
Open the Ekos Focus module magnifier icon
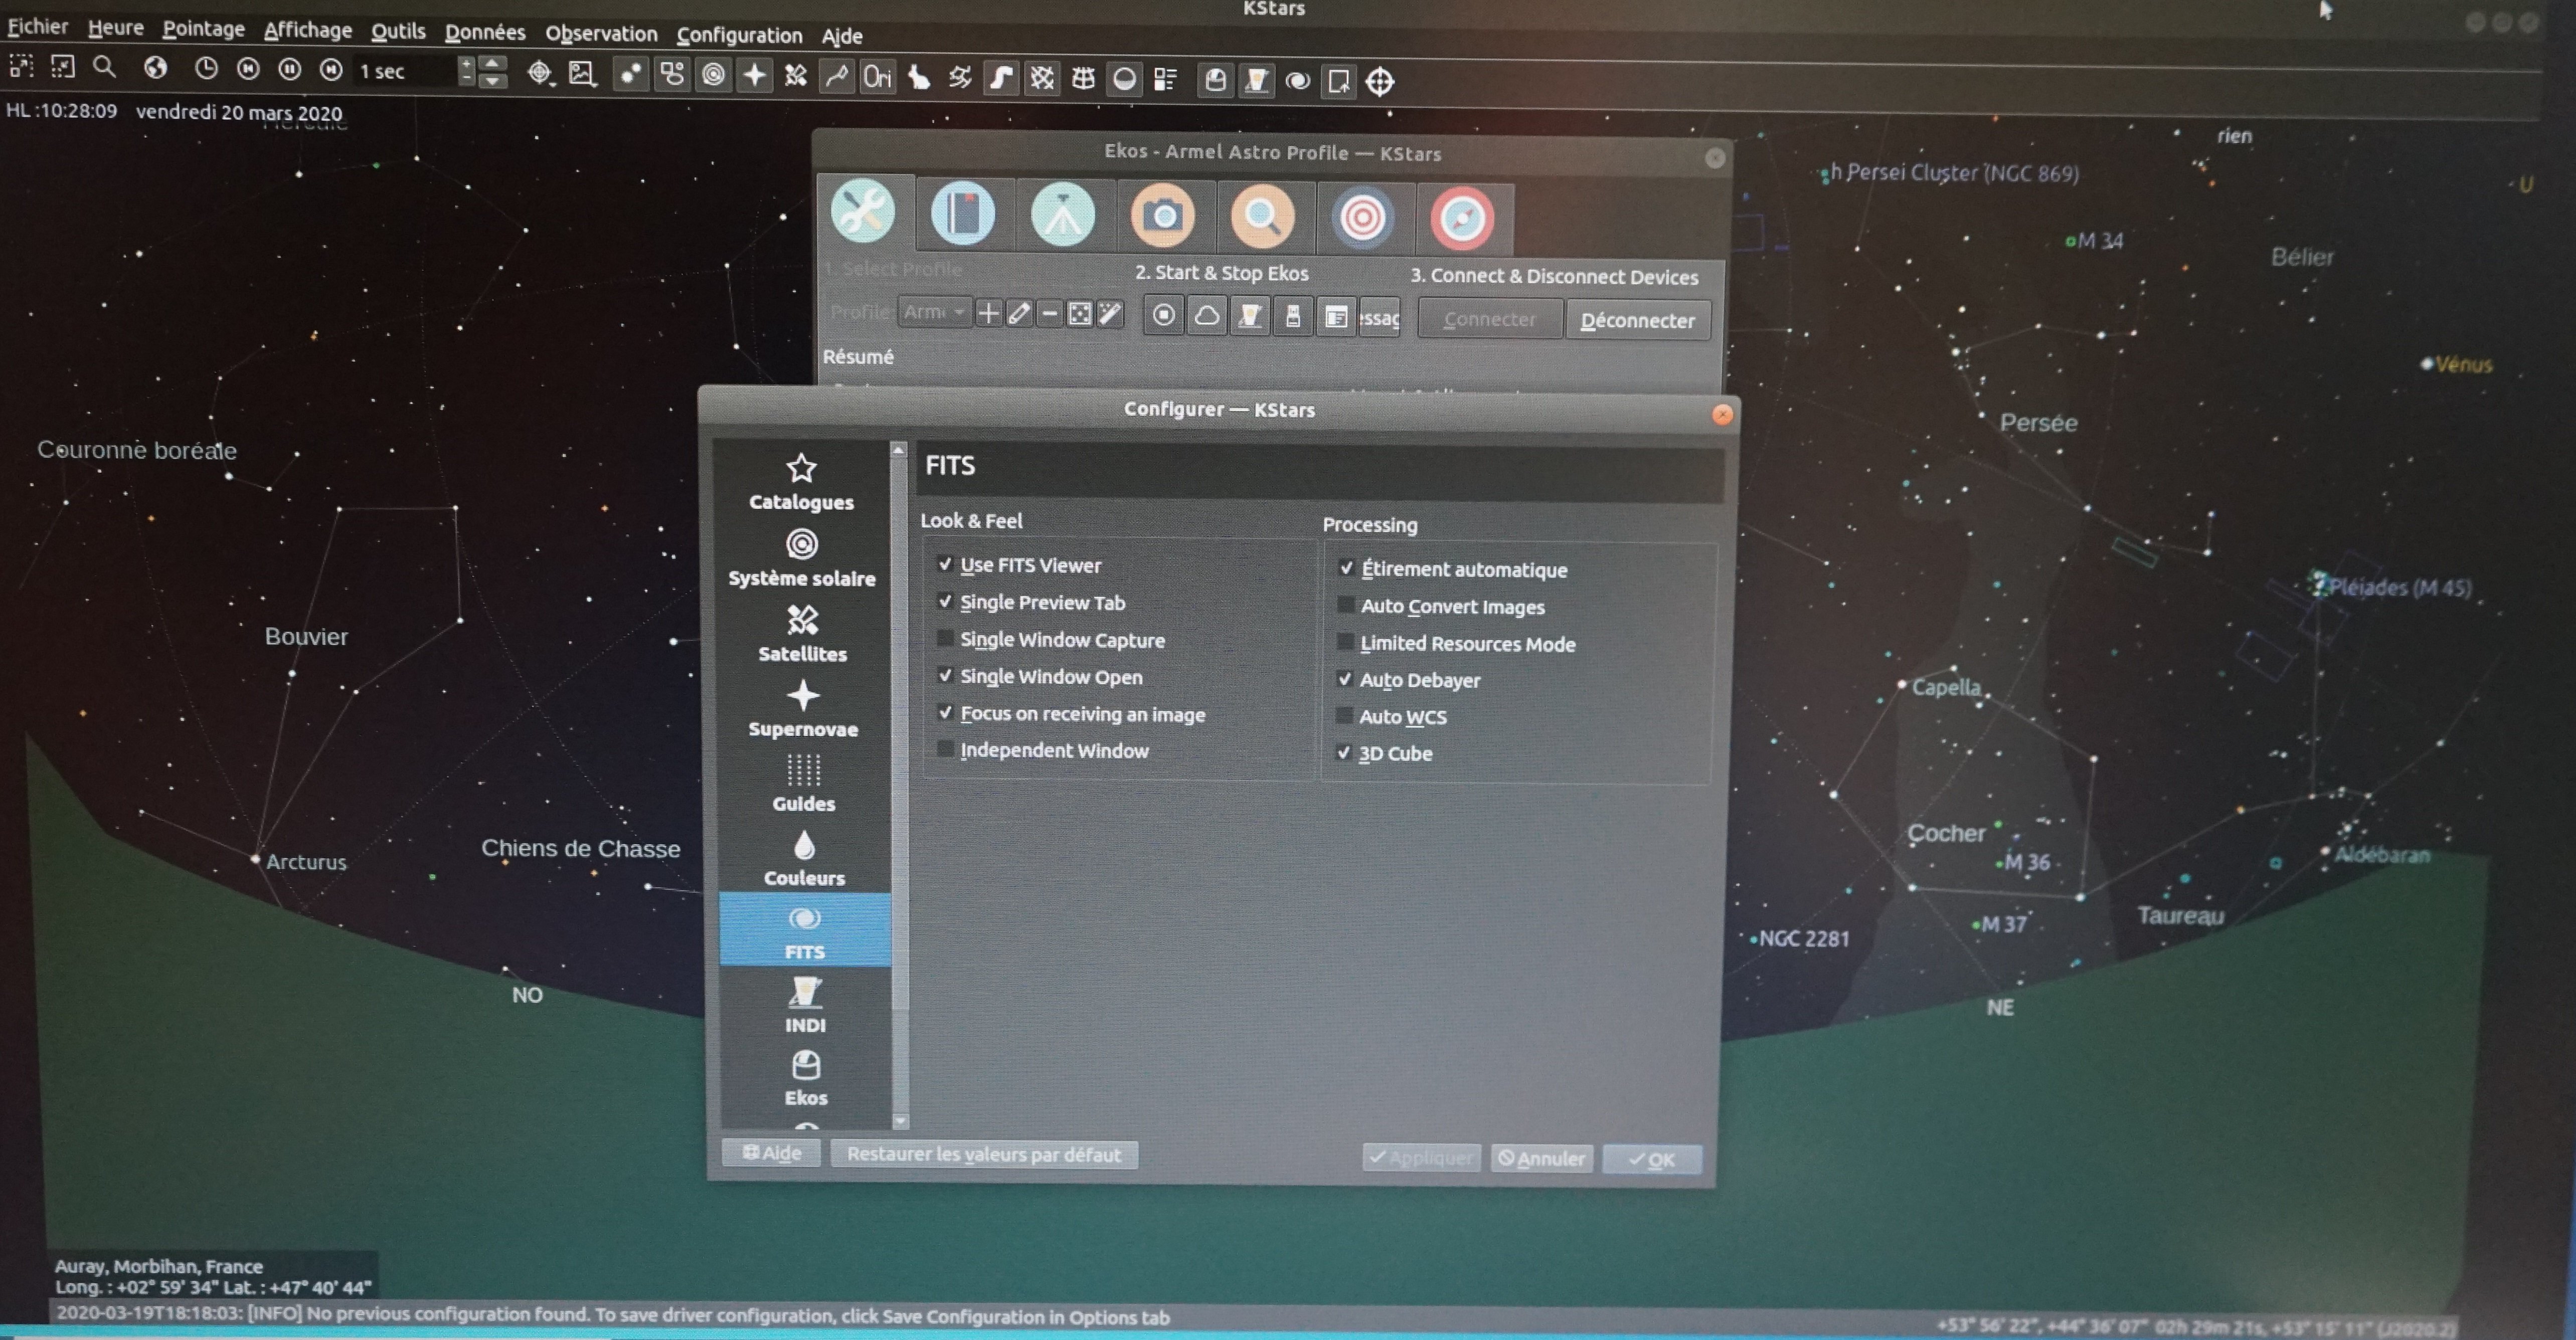1262,216
